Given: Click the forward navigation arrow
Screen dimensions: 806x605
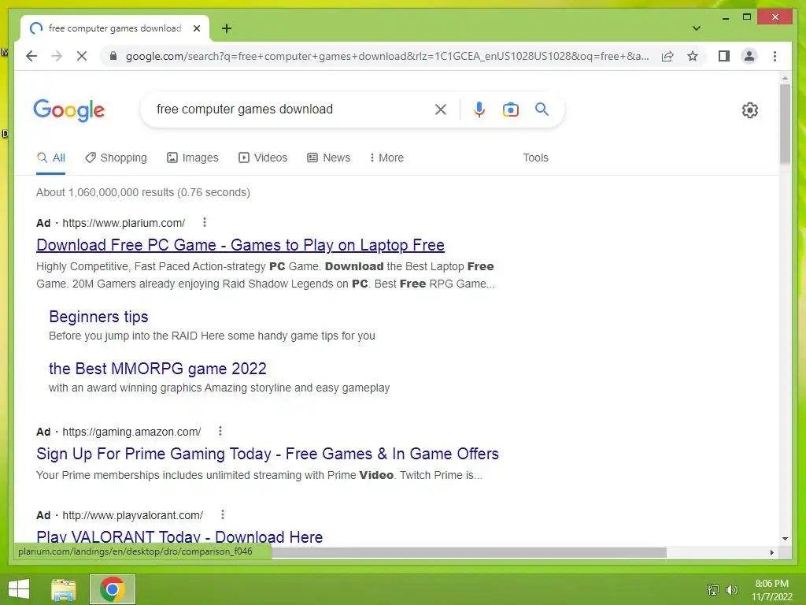Looking at the screenshot, I should pyautogui.click(x=57, y=56).
